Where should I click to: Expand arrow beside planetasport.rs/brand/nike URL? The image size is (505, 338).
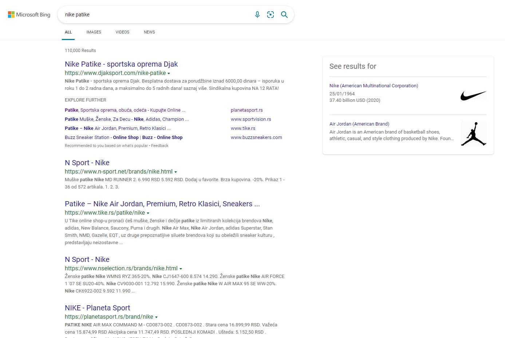[156, 317]
